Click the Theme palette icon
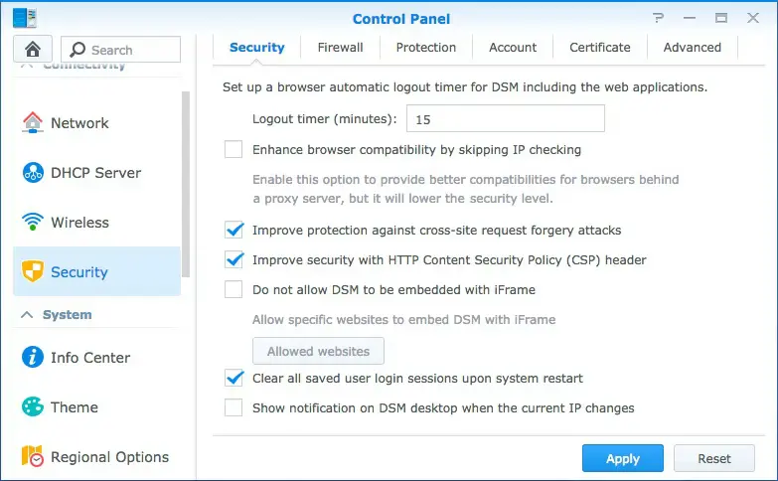 pos(33,407)
